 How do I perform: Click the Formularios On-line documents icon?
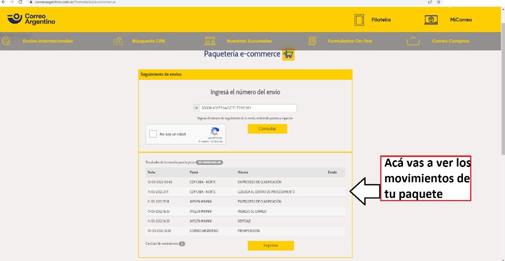(x=312, y=41)
